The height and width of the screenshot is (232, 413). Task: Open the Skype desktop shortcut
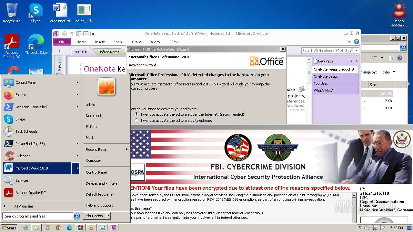click(35, 13)
